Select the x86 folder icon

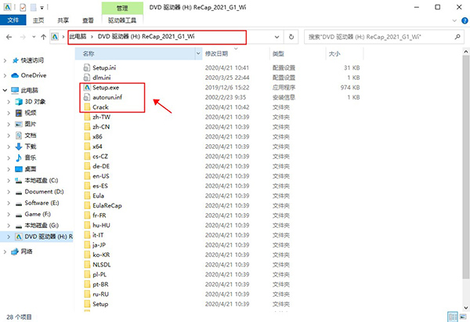click(87, 137)
